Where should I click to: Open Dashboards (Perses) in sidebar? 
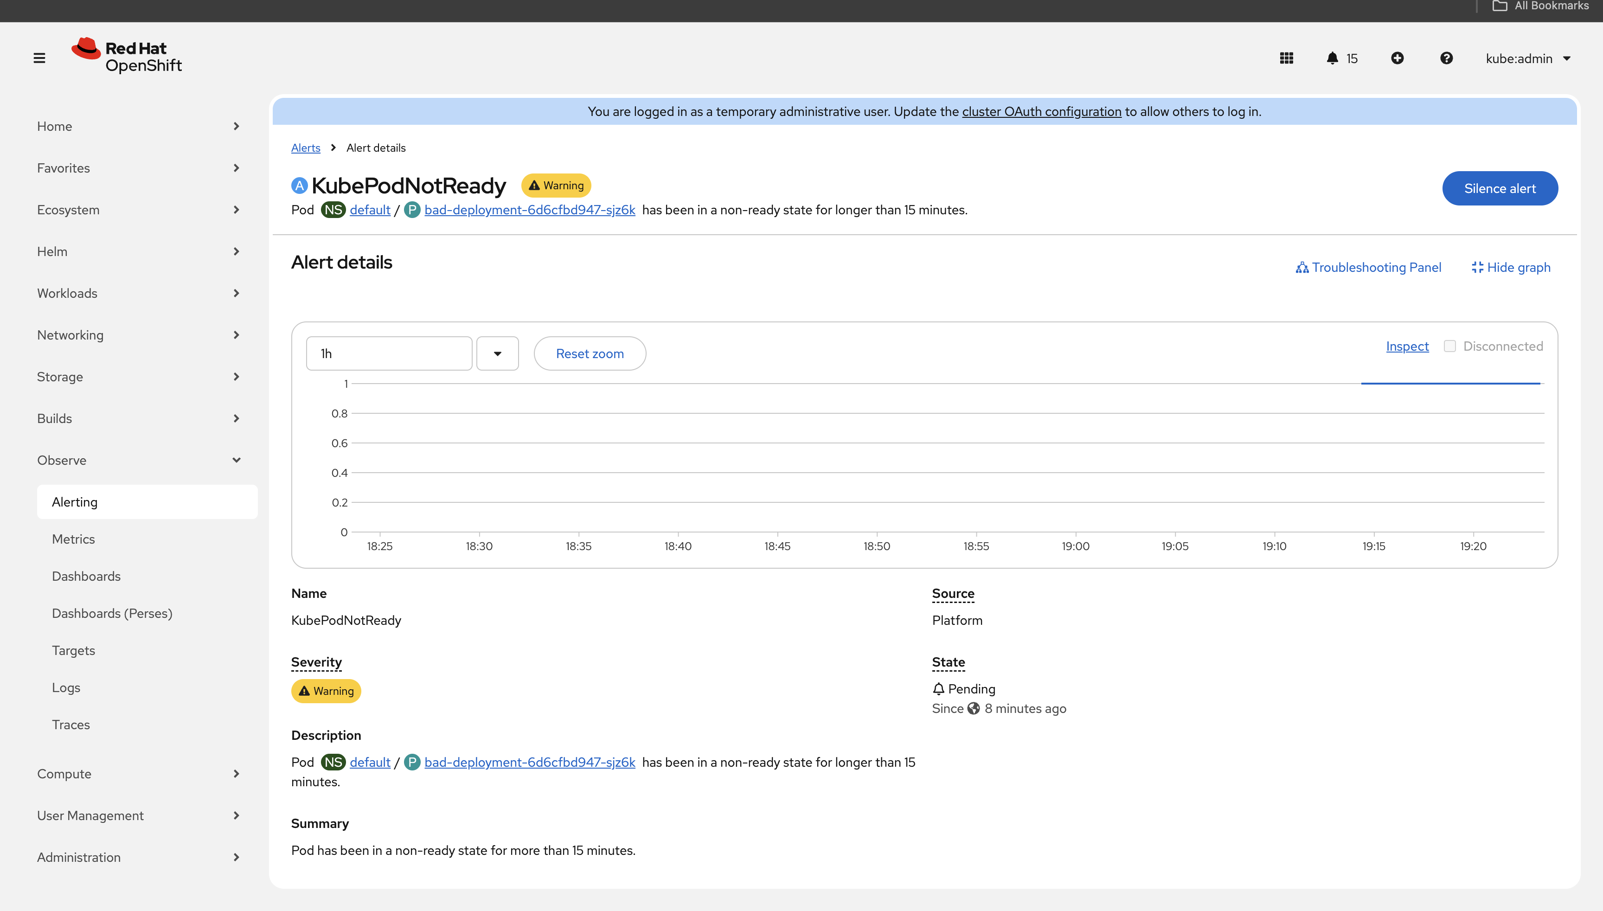pyautogui.click(x=112, y=613)
